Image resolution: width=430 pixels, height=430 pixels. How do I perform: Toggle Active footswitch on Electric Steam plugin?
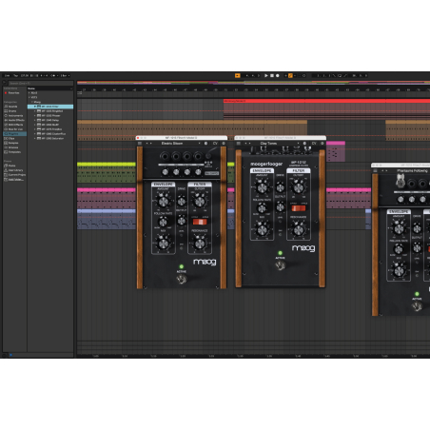[182, 280]
